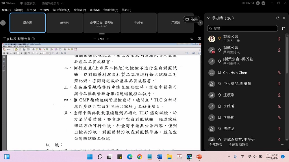Pop out the participants panel
Viewport: 289px width, 162px height.
[x=278, y=18]
